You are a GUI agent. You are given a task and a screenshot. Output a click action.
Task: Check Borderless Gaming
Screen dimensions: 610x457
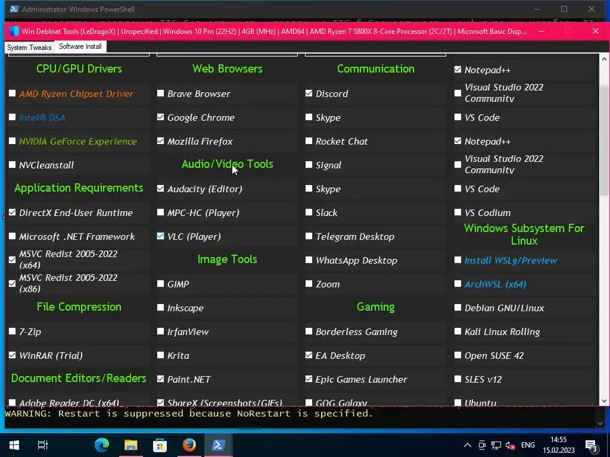(309, 331)
